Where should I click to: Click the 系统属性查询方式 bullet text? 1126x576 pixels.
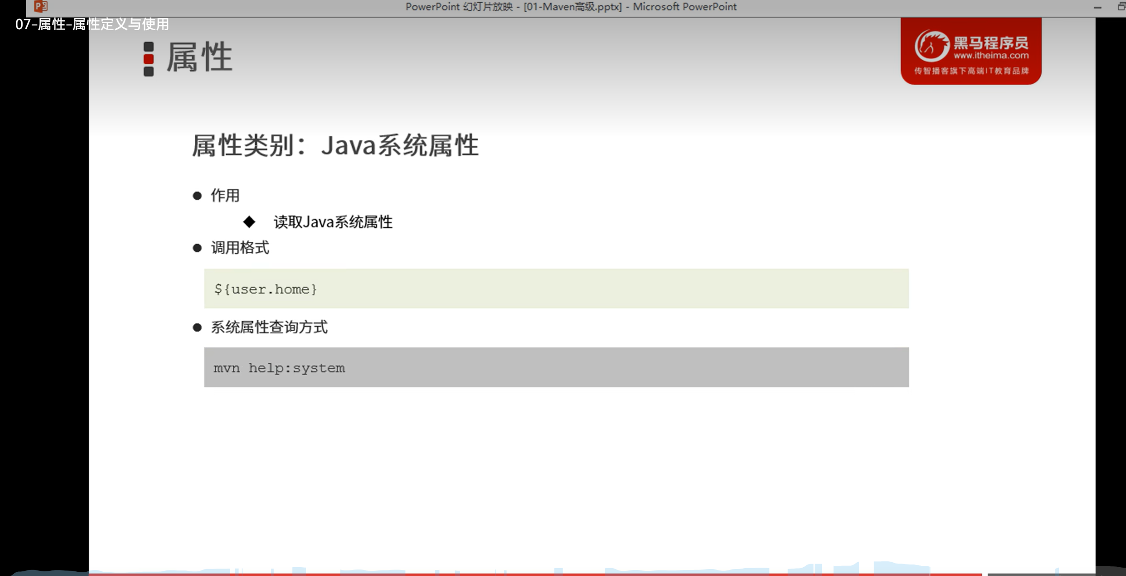click(269, 327)
